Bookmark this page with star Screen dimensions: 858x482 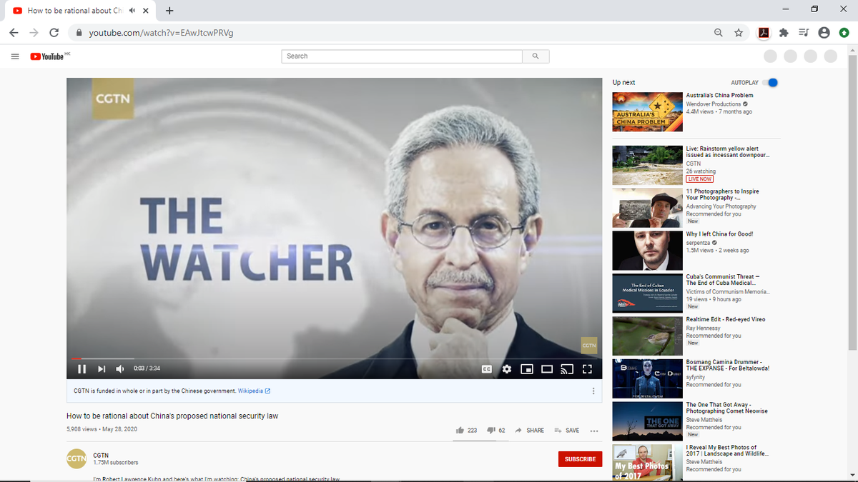click(x=739, y=33)
